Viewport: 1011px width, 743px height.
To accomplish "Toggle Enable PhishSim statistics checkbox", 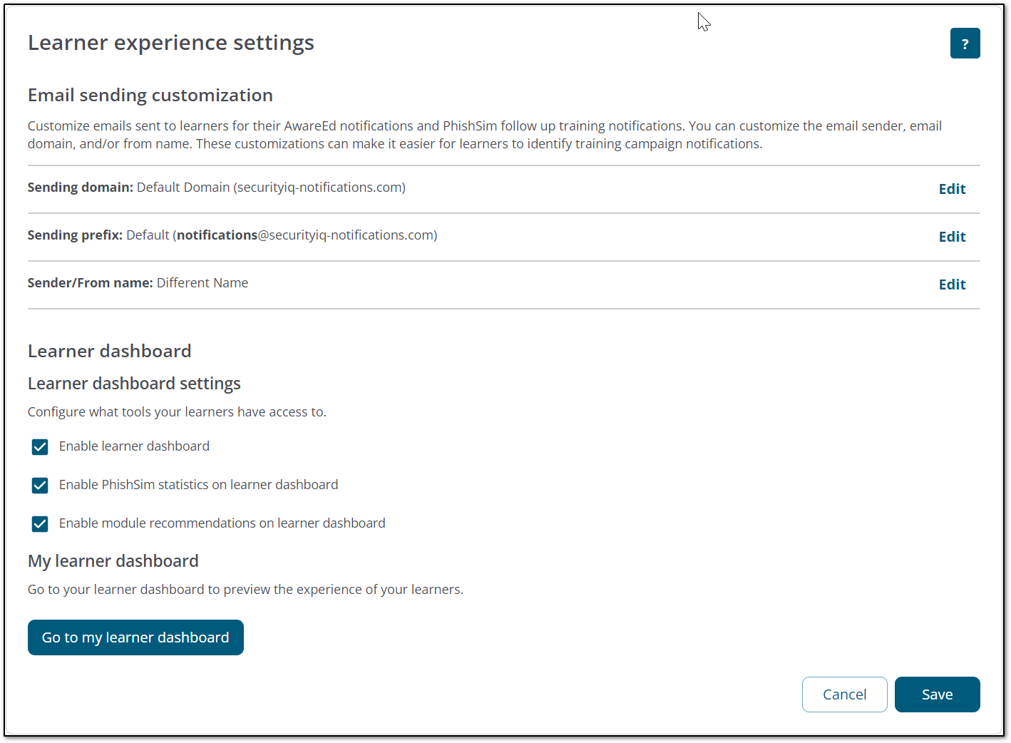I will pos(40,486).
